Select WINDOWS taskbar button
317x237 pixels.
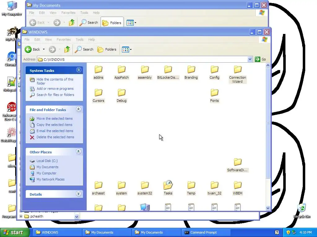(57, 233)
